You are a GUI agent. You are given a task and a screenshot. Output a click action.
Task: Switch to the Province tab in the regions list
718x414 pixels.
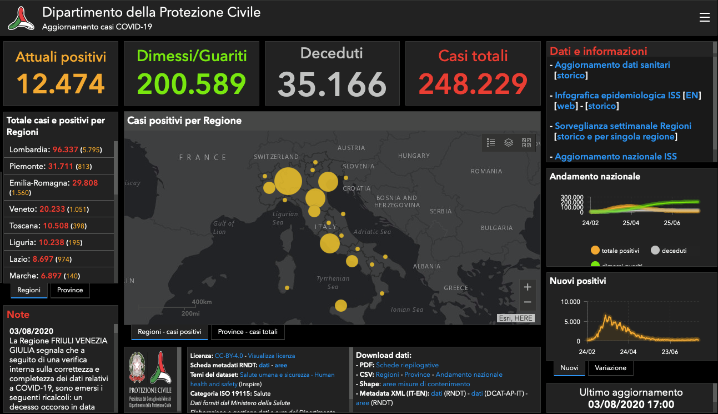pyautogui.click(x=70, y=290)
